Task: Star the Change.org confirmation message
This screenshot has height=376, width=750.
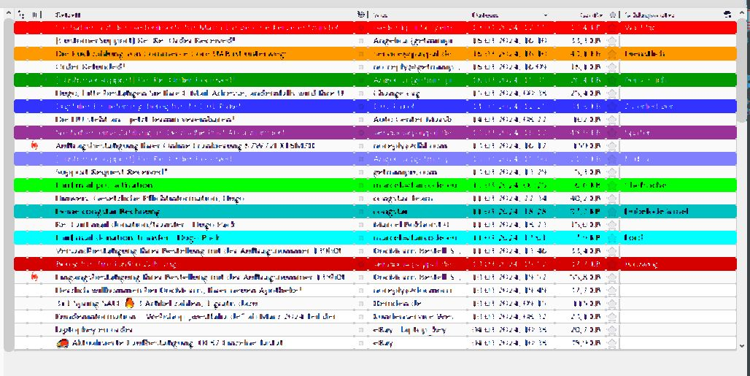Action: coord(612,93)
